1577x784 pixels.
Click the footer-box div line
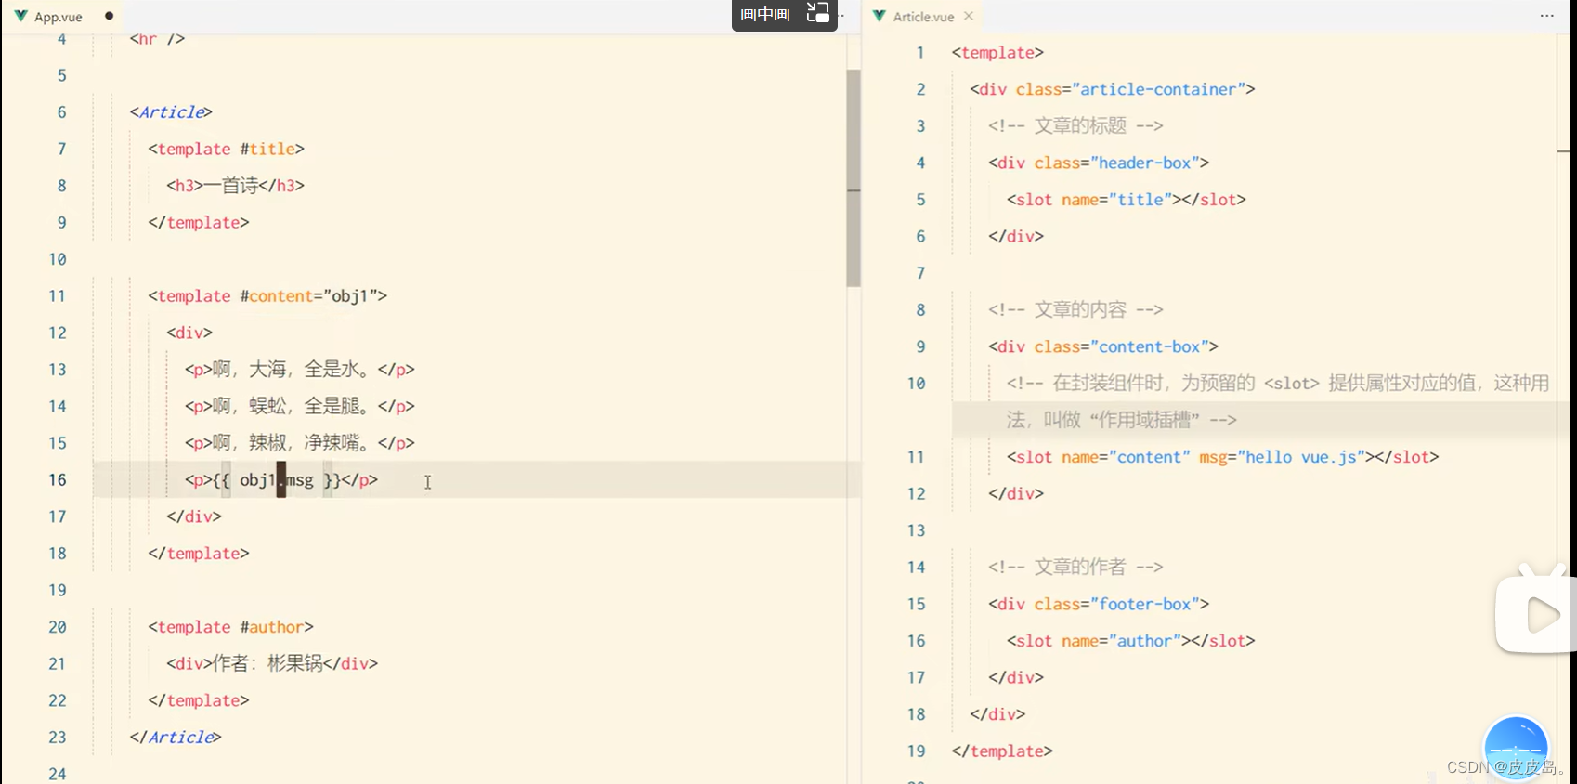tap(1099, 604)
